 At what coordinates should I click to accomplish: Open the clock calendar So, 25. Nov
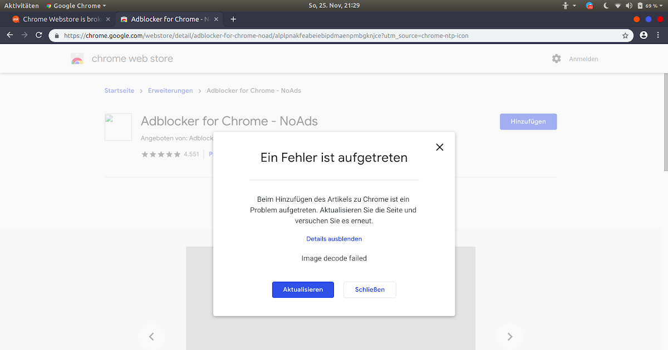(334, 6)
